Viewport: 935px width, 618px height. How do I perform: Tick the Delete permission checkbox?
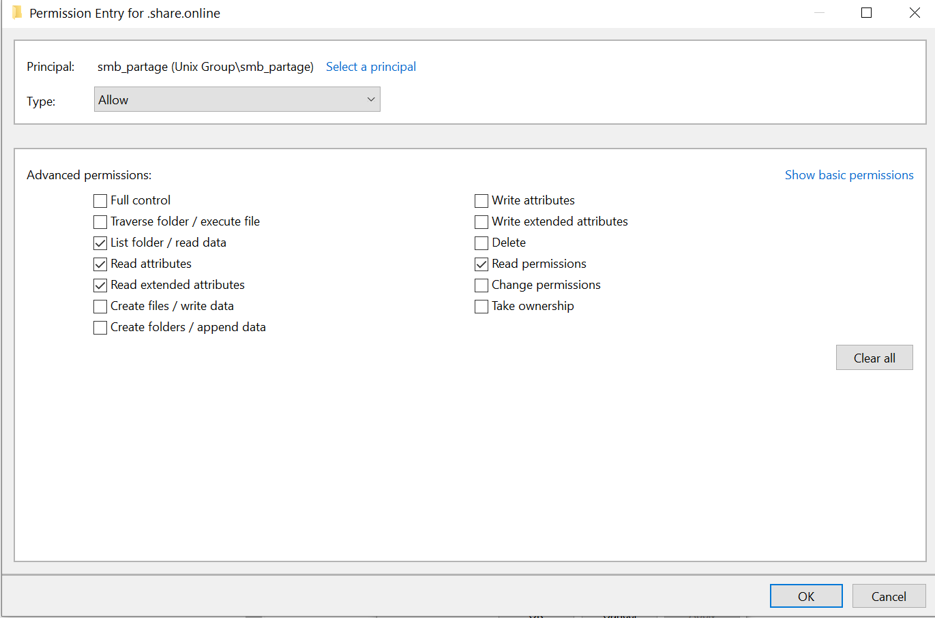point(481,243)
